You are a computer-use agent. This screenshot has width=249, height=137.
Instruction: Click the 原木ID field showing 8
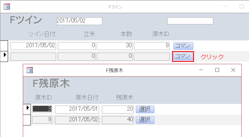click(x=152, y=46)
